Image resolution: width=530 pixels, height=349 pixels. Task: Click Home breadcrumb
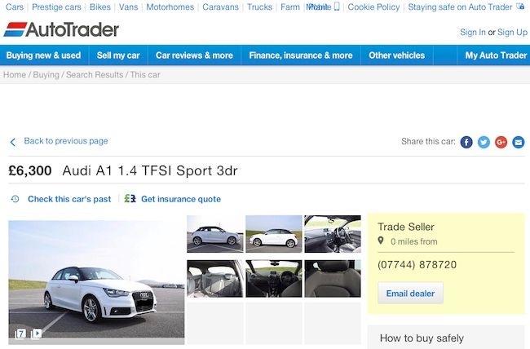pyautogui.click(x=15, y=75)
